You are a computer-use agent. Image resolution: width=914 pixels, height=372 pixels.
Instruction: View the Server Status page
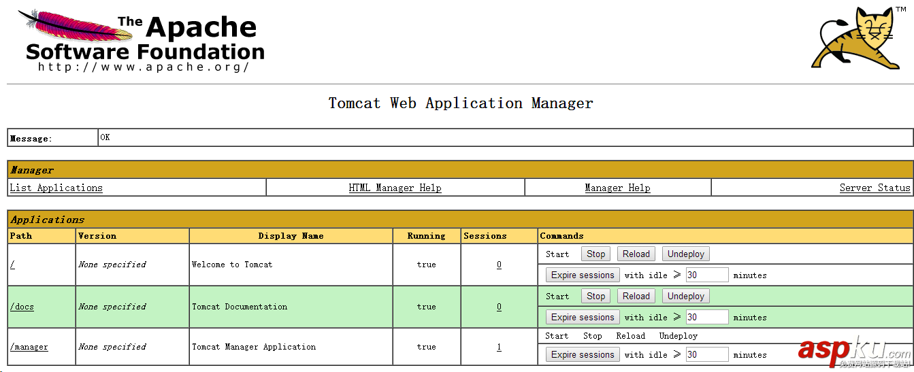pos(875,188)
